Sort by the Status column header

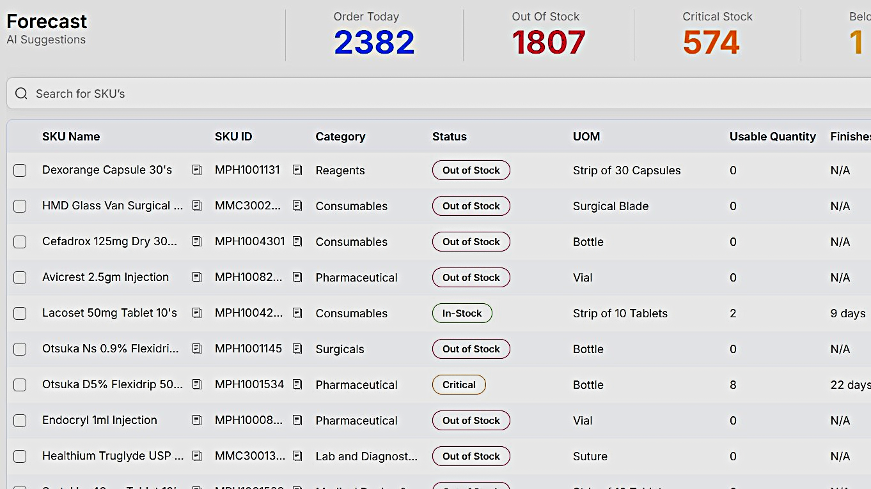point(450,137)
